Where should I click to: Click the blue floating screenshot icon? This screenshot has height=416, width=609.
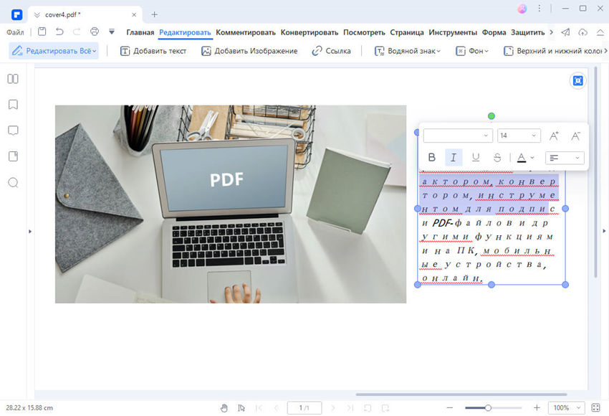[578, 80]
